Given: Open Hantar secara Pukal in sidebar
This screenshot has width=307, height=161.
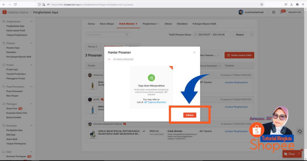Looking at the screenshot, I should (x=16, y=30).
